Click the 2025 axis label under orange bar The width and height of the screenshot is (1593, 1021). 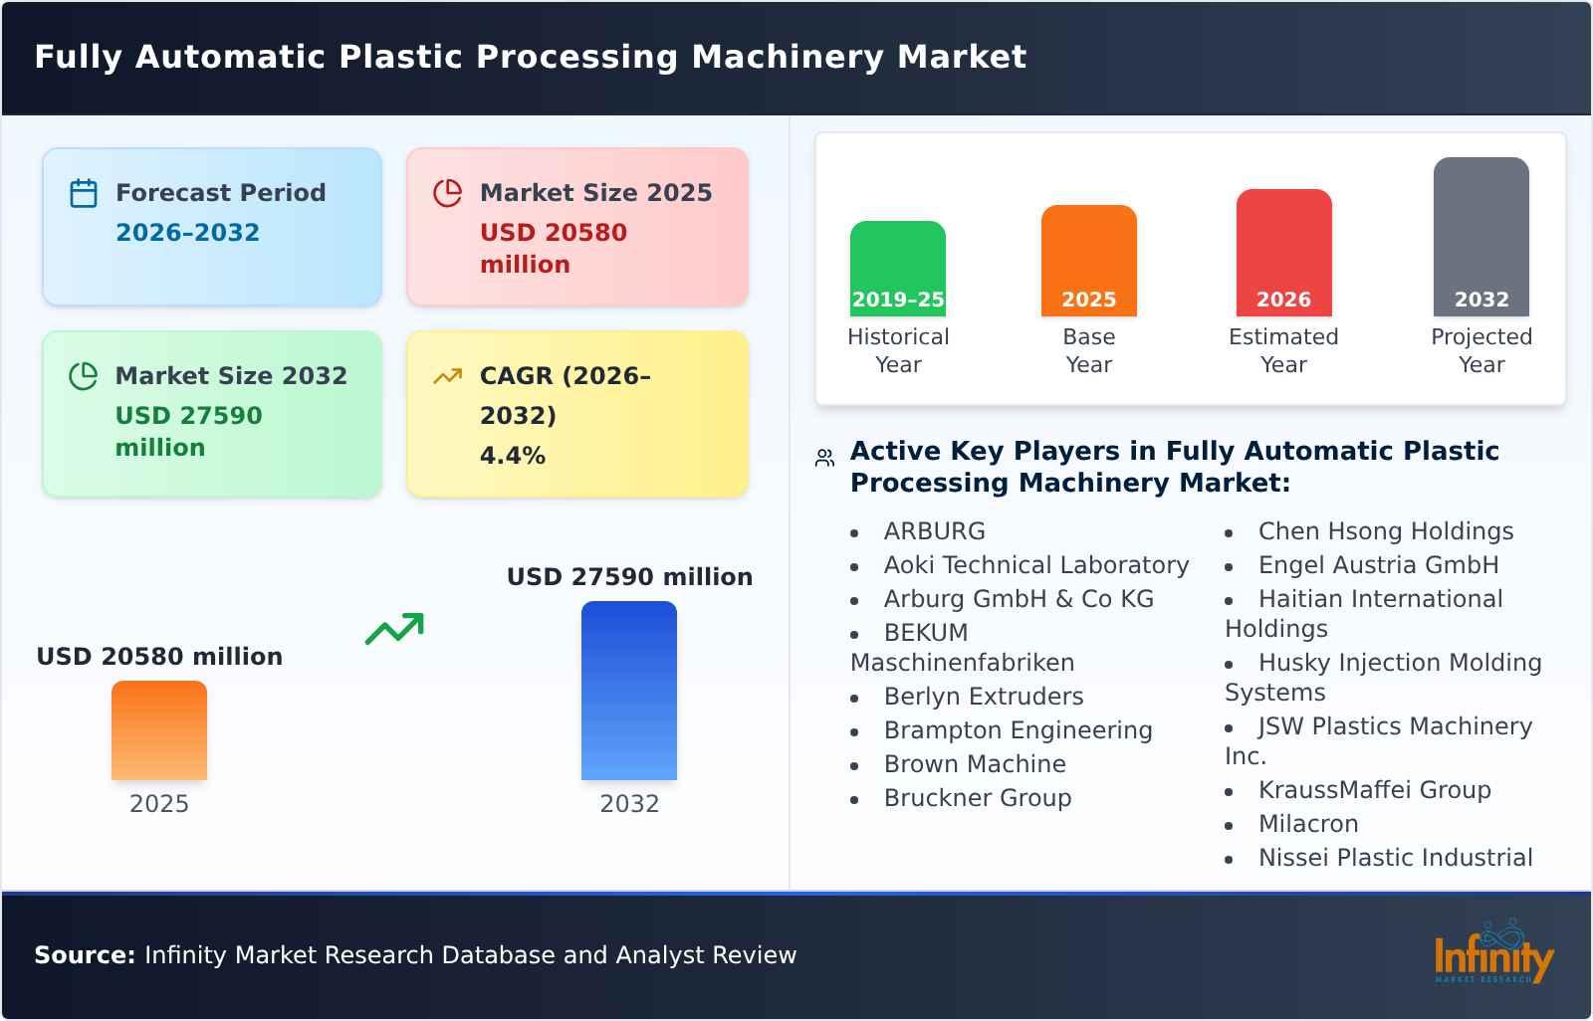click(x=159, y=804)
